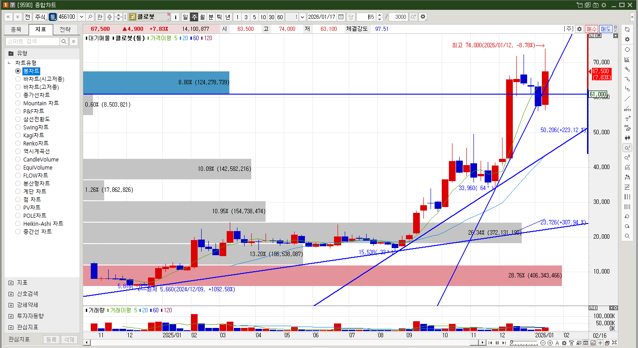Click the 년 yearly period button
The width and height of the screenshot is (638, 348).
coord(228,17)
